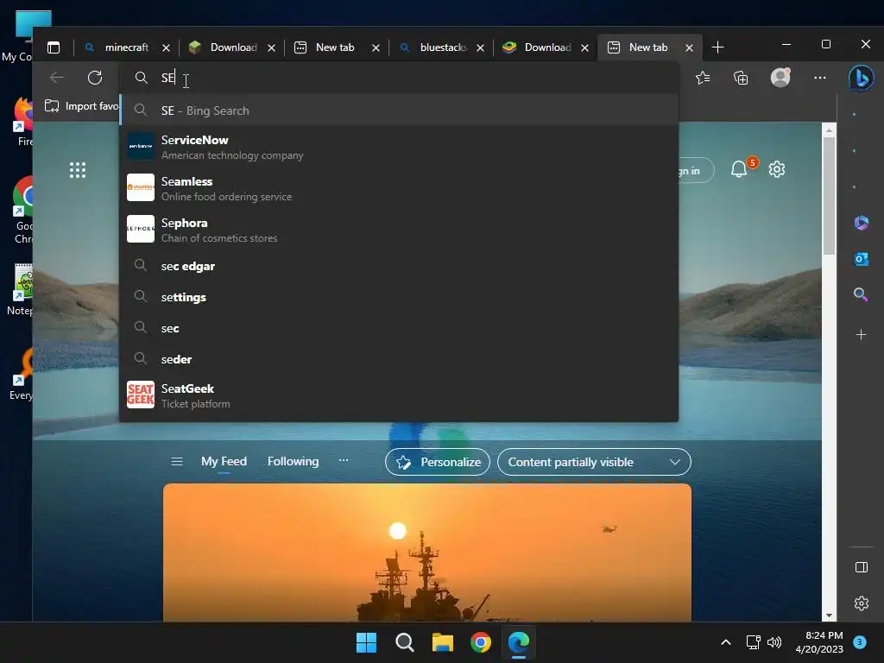Switch to the middle New tab

coord(337,47)
